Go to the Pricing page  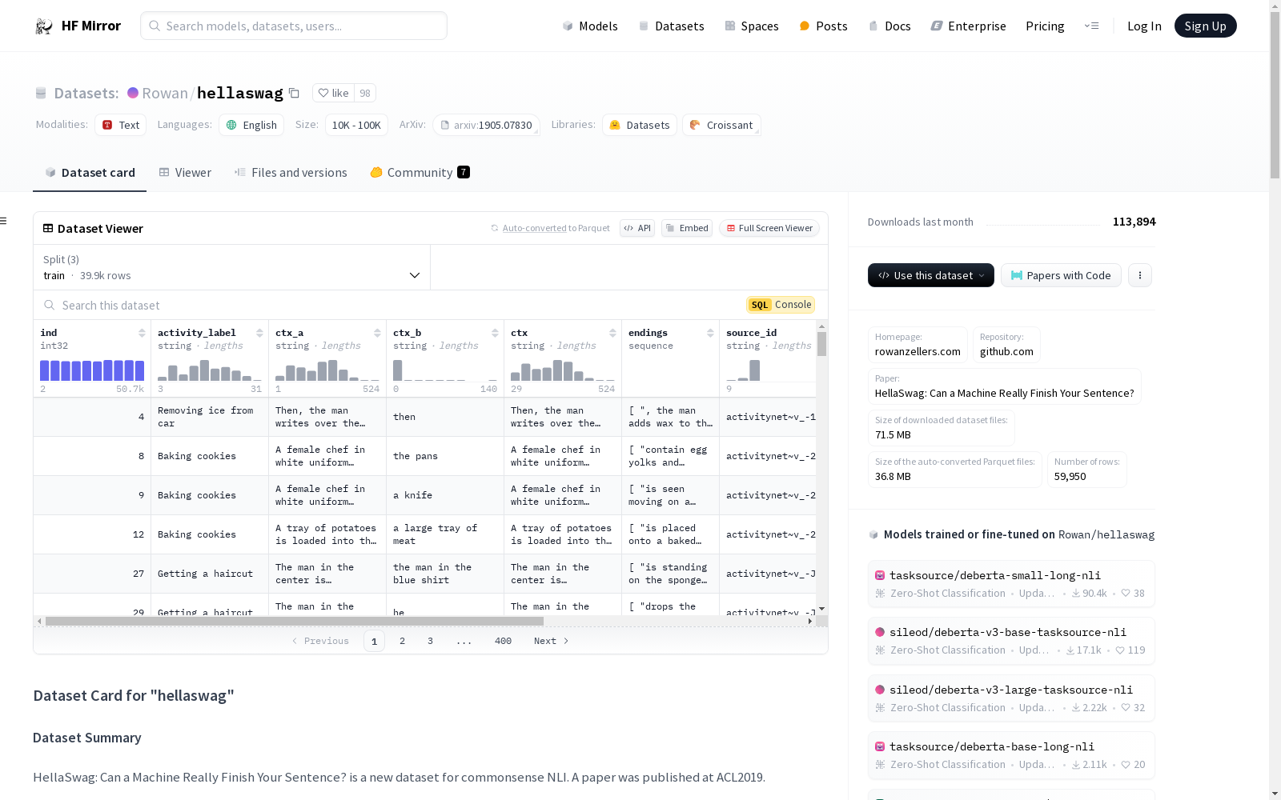pos(1045,26)
